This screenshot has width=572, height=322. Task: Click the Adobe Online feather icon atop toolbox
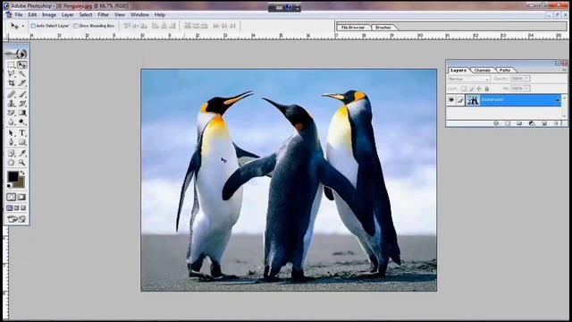click(x=17, y=54)
